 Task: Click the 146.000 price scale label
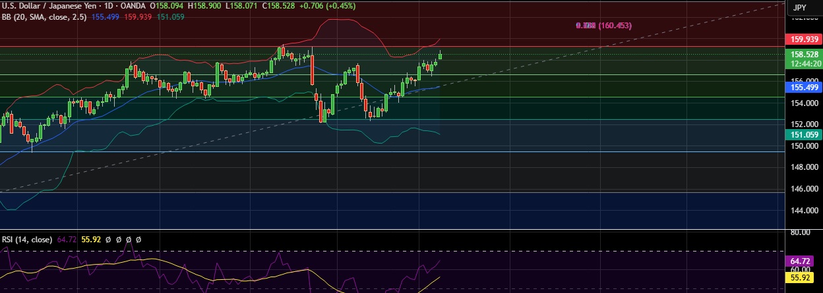pyautogui.click(x=804, y=189)
